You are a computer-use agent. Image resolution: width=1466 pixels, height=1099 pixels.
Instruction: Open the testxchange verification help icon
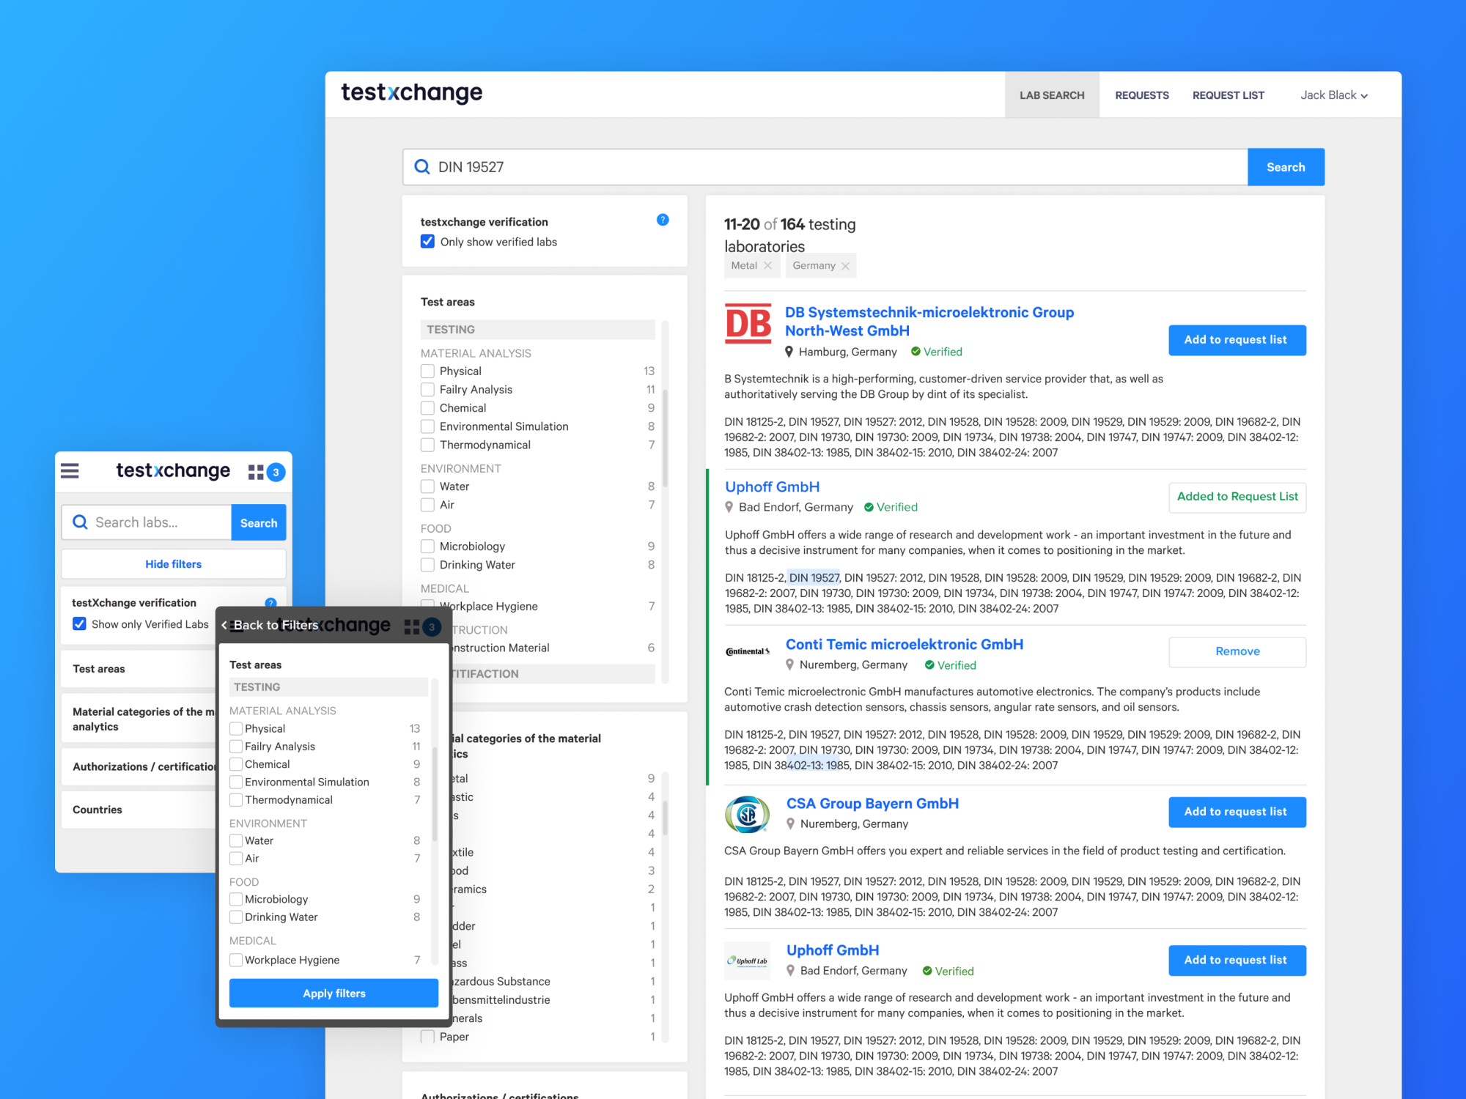coord(663,220)
